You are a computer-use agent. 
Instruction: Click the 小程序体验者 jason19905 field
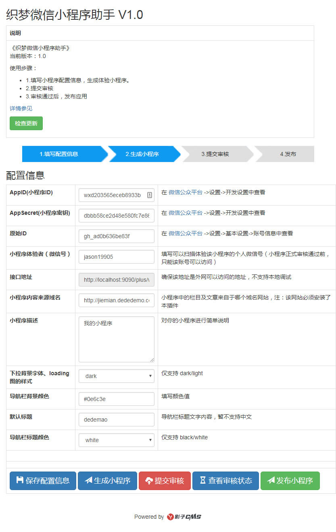pos(116,257)
